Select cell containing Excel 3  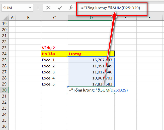(54, 72)
